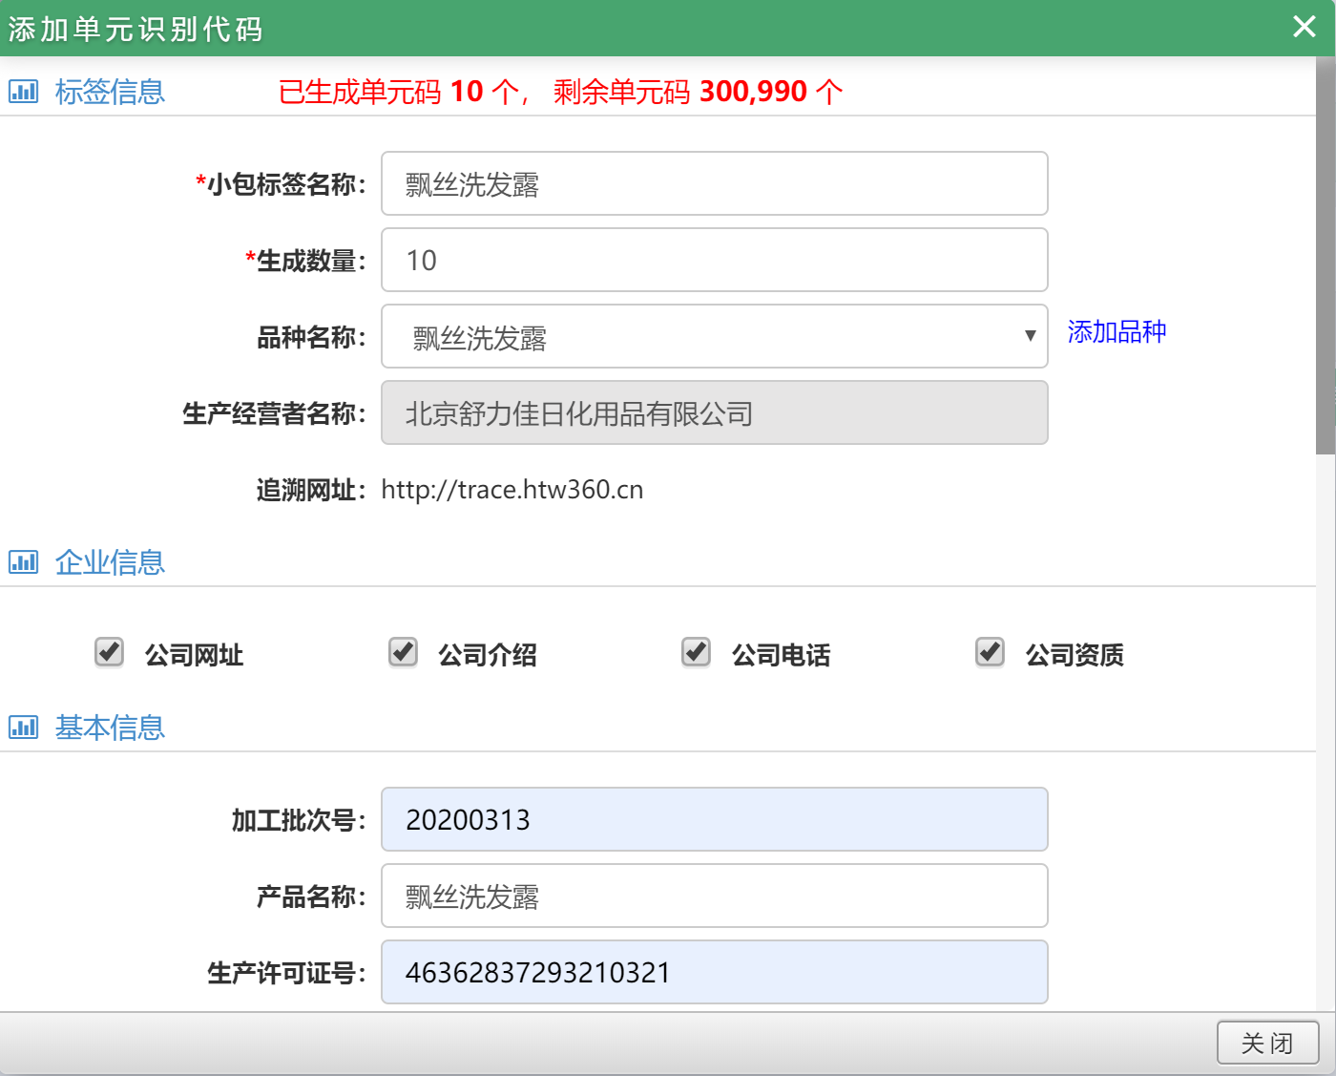Click the chart icon beside 企业信息
Screen dimensions: 1336x1076
tap(23, 562)
